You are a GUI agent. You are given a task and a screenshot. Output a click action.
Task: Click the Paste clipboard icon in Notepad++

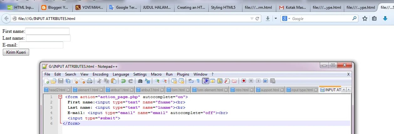tap(114, 81)
